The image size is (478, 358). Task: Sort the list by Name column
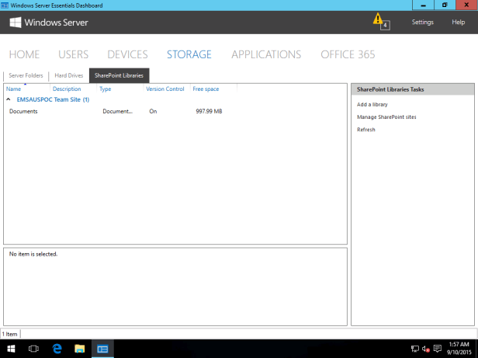14,89
